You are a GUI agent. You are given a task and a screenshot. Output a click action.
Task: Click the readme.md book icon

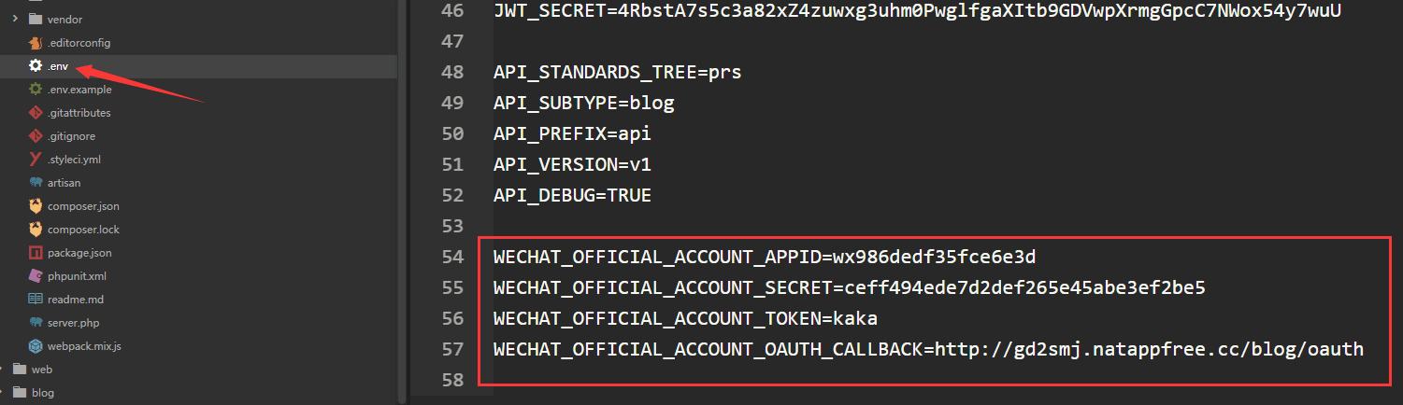36,300
